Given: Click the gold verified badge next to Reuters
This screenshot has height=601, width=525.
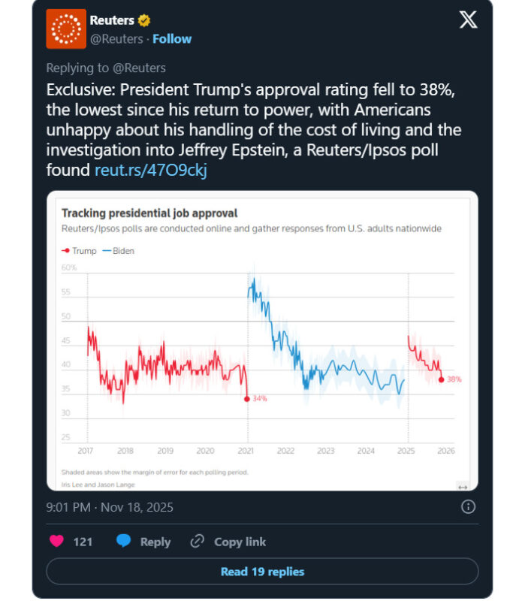Looking at the screenshot, I should (144, 20).
